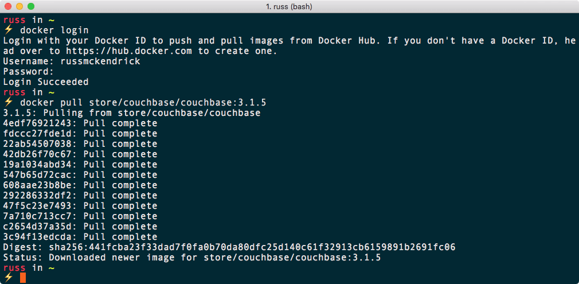
Task: Click the '3.1.5: Pulling from' line
Action: [132, 113]
